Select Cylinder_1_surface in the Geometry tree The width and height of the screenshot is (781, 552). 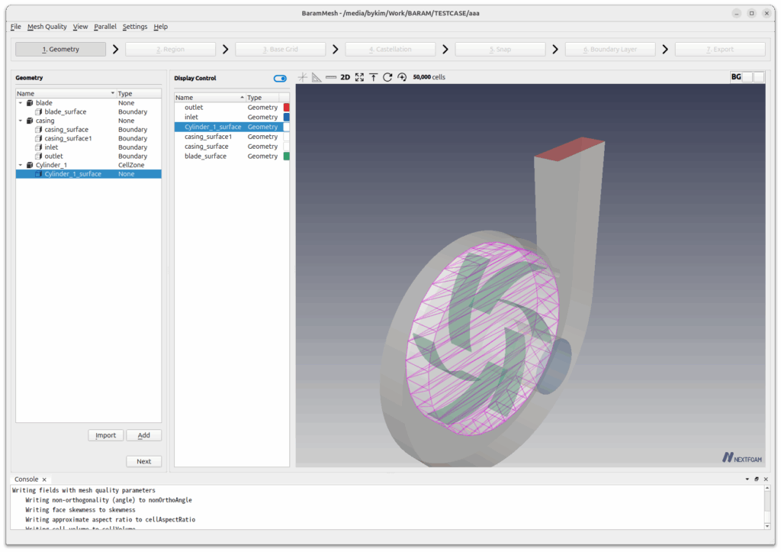click(88, 174)
